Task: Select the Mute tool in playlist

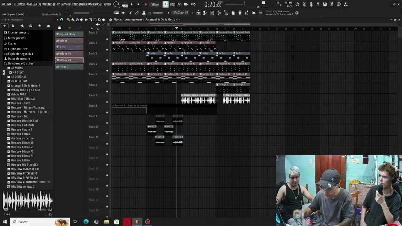Action: point(82,20)
